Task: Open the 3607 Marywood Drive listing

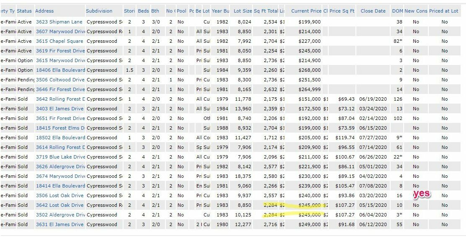Action: 60,31
